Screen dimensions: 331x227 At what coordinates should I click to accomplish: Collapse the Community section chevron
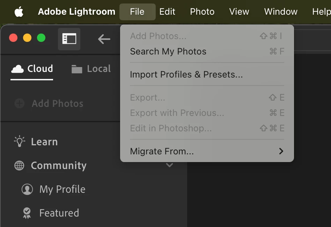(169, 165)
